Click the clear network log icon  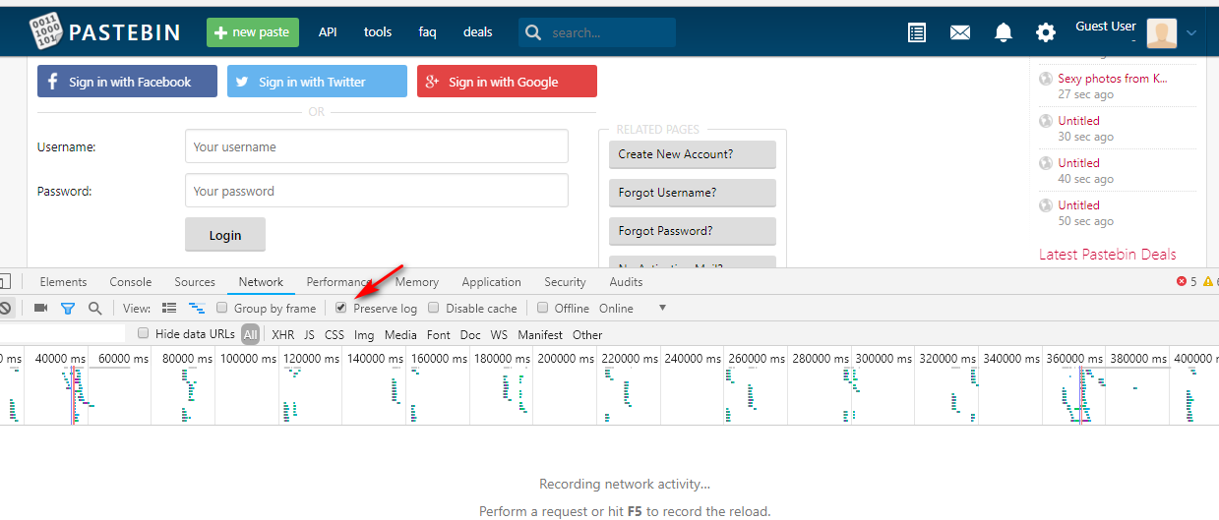tap(5, 308)
